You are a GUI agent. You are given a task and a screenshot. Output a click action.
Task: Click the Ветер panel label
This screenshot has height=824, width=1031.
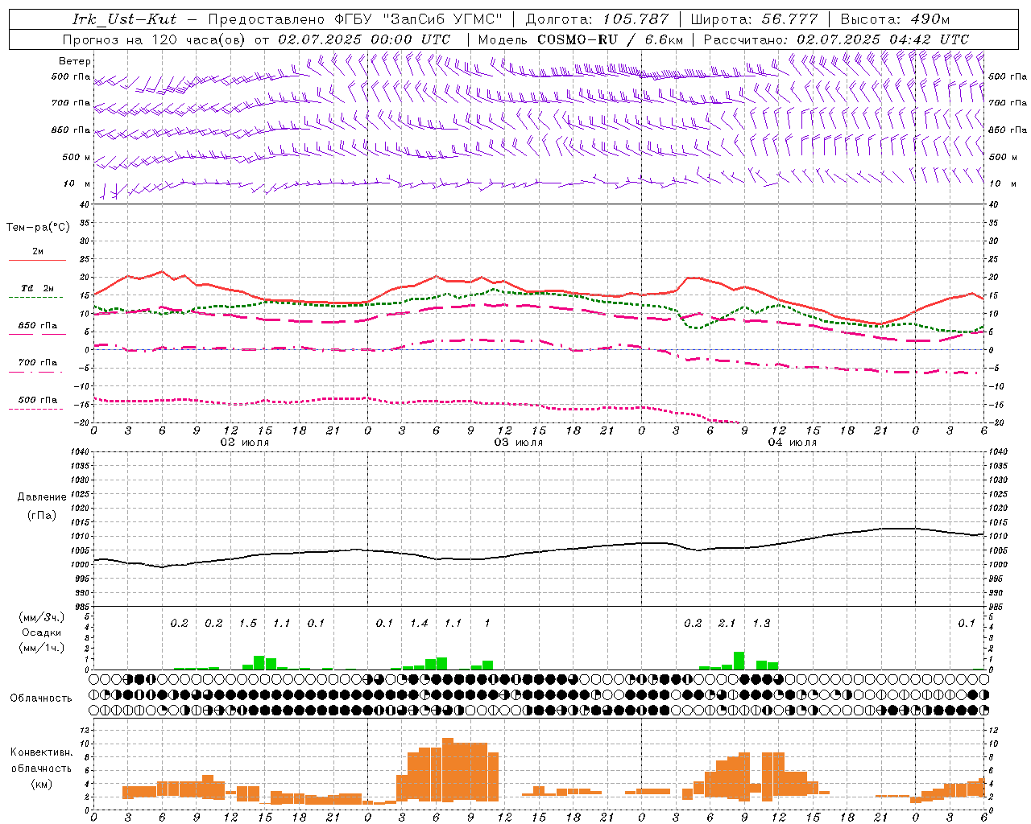75,61
